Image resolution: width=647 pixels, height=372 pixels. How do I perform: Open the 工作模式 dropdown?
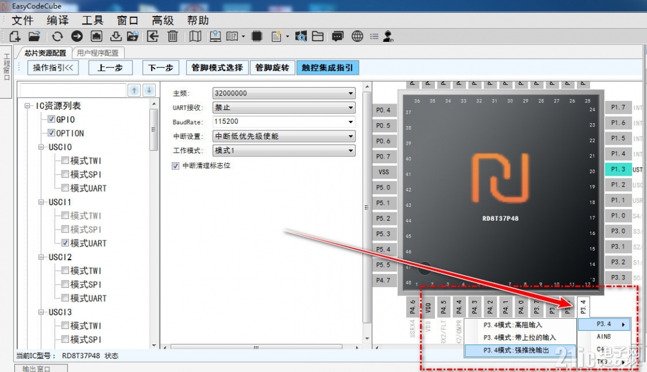(x=284, y=150)
